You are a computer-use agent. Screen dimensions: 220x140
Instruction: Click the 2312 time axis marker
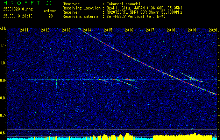[x=45, y=30]
